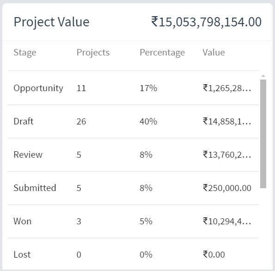Click the Project Value title

point(52,22)
